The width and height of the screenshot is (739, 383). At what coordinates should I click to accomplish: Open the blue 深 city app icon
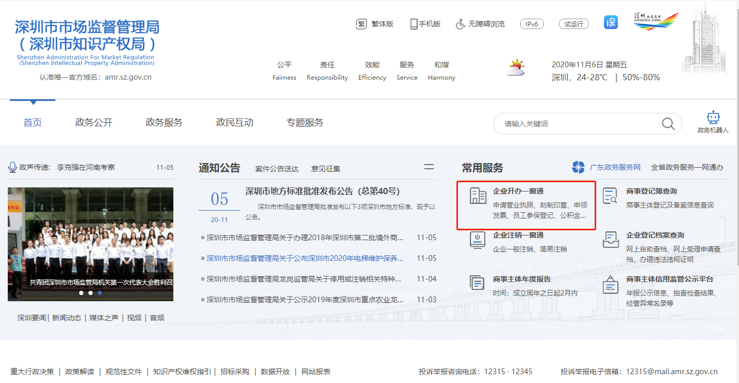click(610, 22)
